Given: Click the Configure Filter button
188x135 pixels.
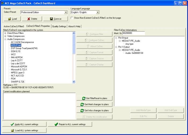Looking at the screenshot, I should pyautogui.click(x=95, y=34).
